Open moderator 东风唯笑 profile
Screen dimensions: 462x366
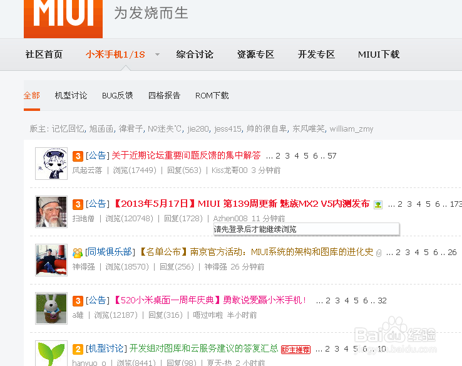coord(309,129)
